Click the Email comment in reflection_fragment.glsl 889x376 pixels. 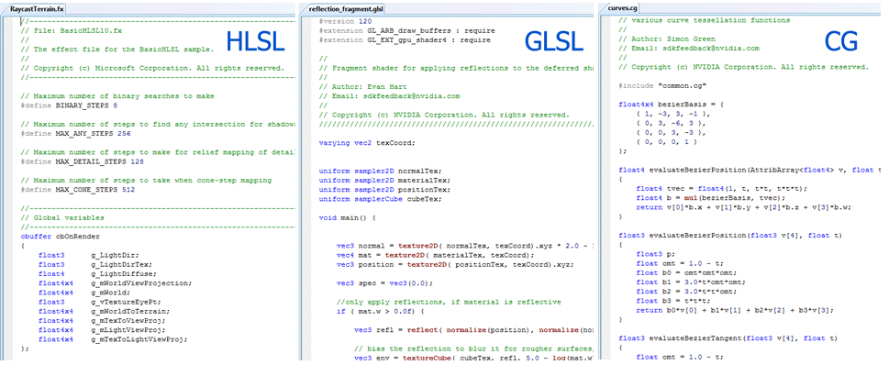(390, 96)
